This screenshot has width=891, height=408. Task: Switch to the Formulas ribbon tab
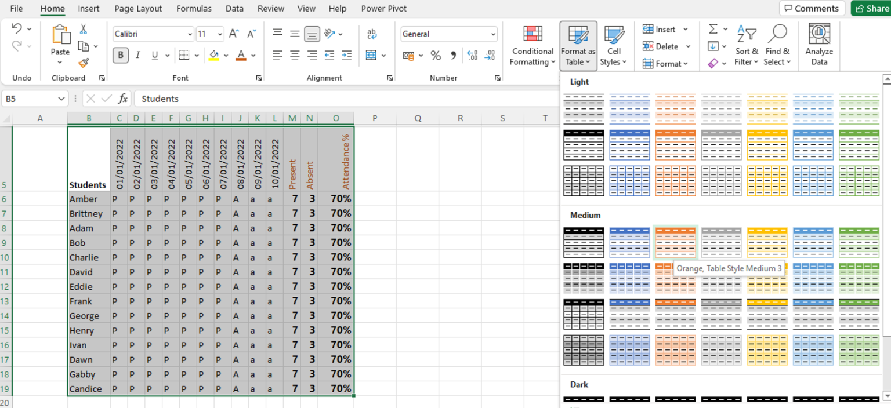click(x=194, y=8)
